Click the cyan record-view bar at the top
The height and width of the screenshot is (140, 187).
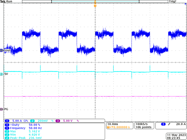[x=95, y=1]
